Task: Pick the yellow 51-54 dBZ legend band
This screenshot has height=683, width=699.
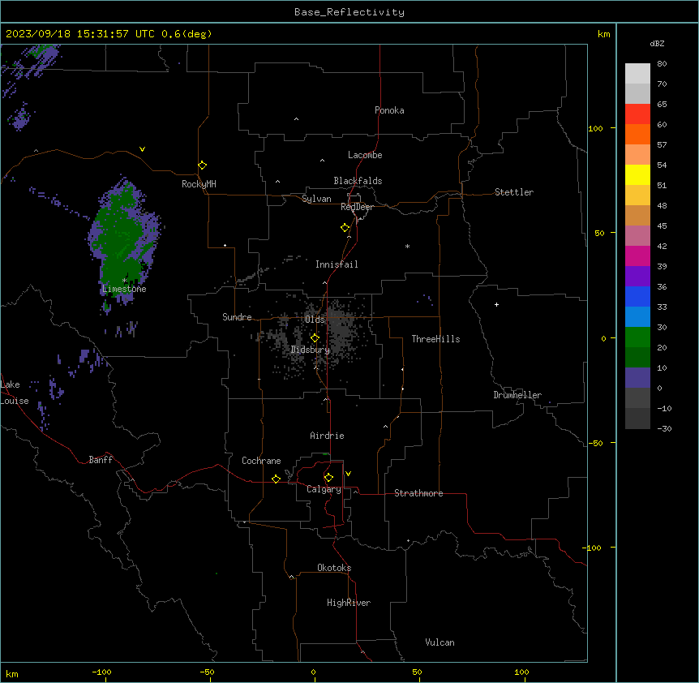Action: (637, 174)
